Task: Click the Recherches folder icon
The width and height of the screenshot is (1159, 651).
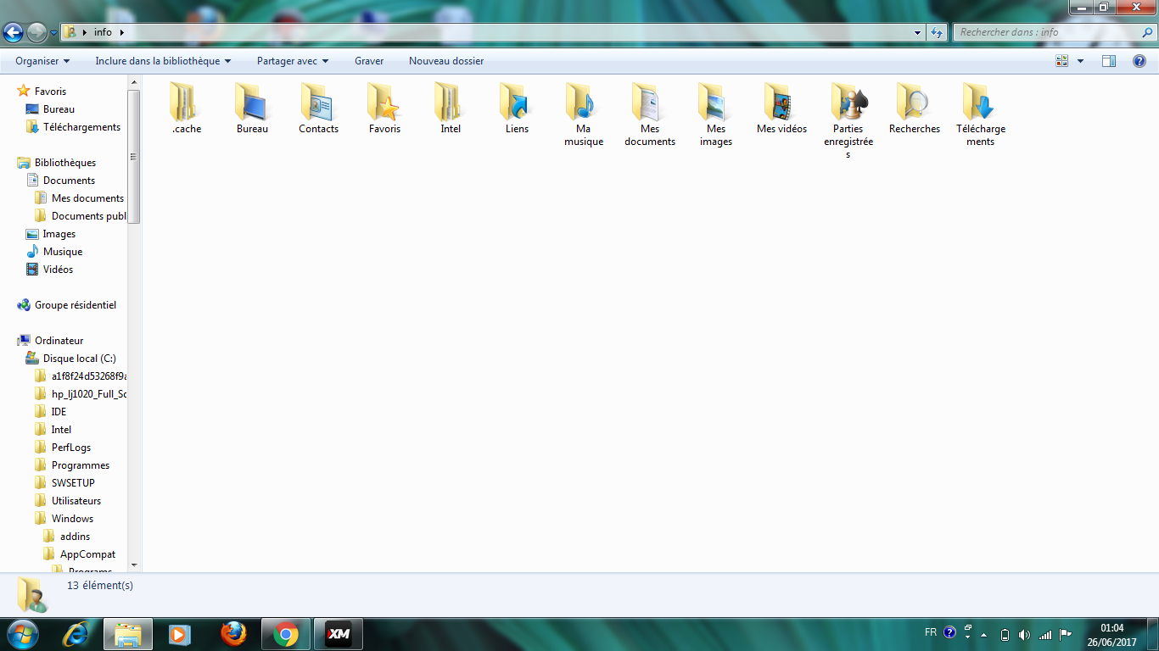Action: click(x=914, y=103)
